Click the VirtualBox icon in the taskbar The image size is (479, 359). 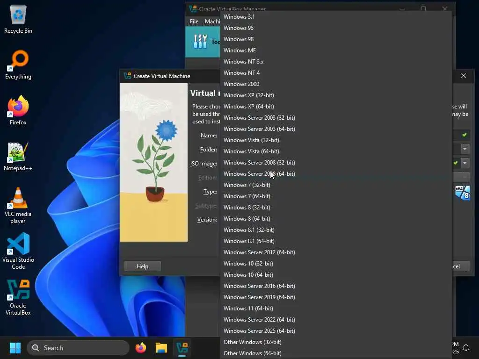click(x=182, y=348)
